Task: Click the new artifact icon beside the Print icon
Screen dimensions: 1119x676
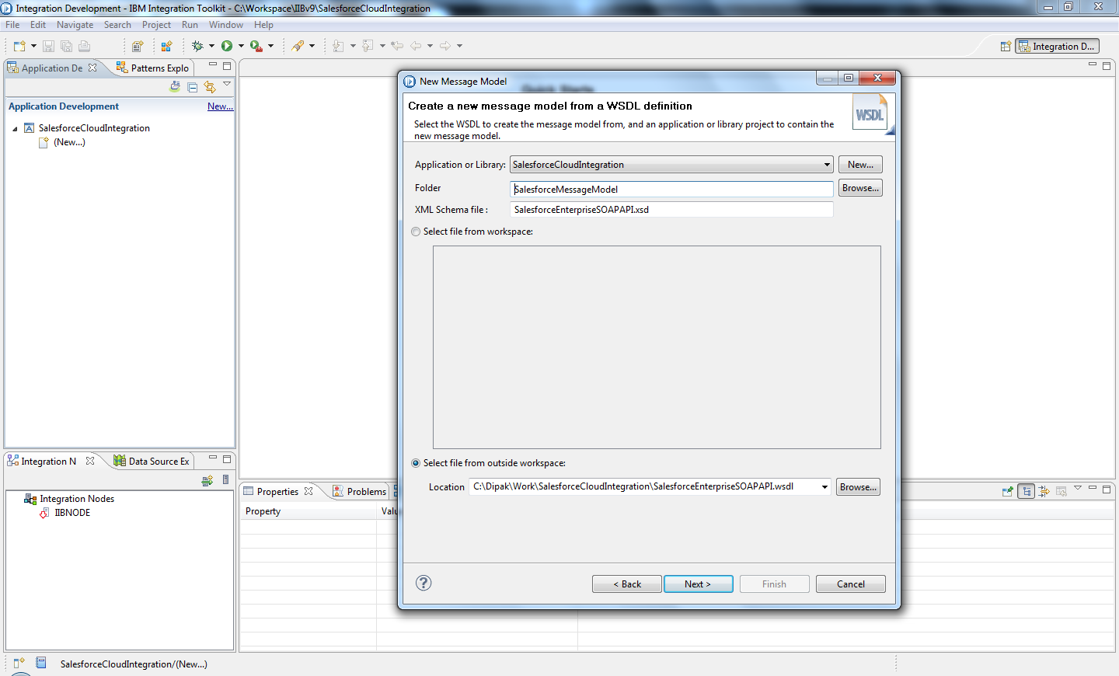Action: (138, 46)
